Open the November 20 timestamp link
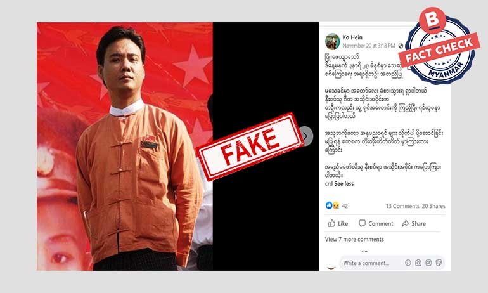The height and width of the screenshot is (293, 488). [x=369, y=46]
